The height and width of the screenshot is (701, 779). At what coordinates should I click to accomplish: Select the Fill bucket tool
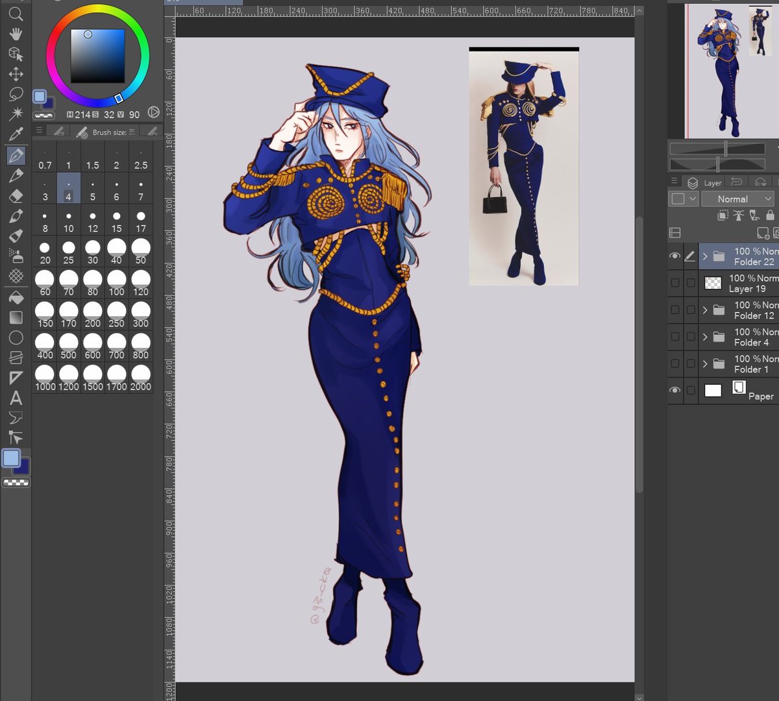tap(16, 297)
